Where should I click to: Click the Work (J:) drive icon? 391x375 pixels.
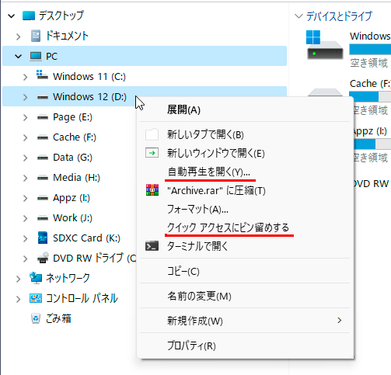43,218
